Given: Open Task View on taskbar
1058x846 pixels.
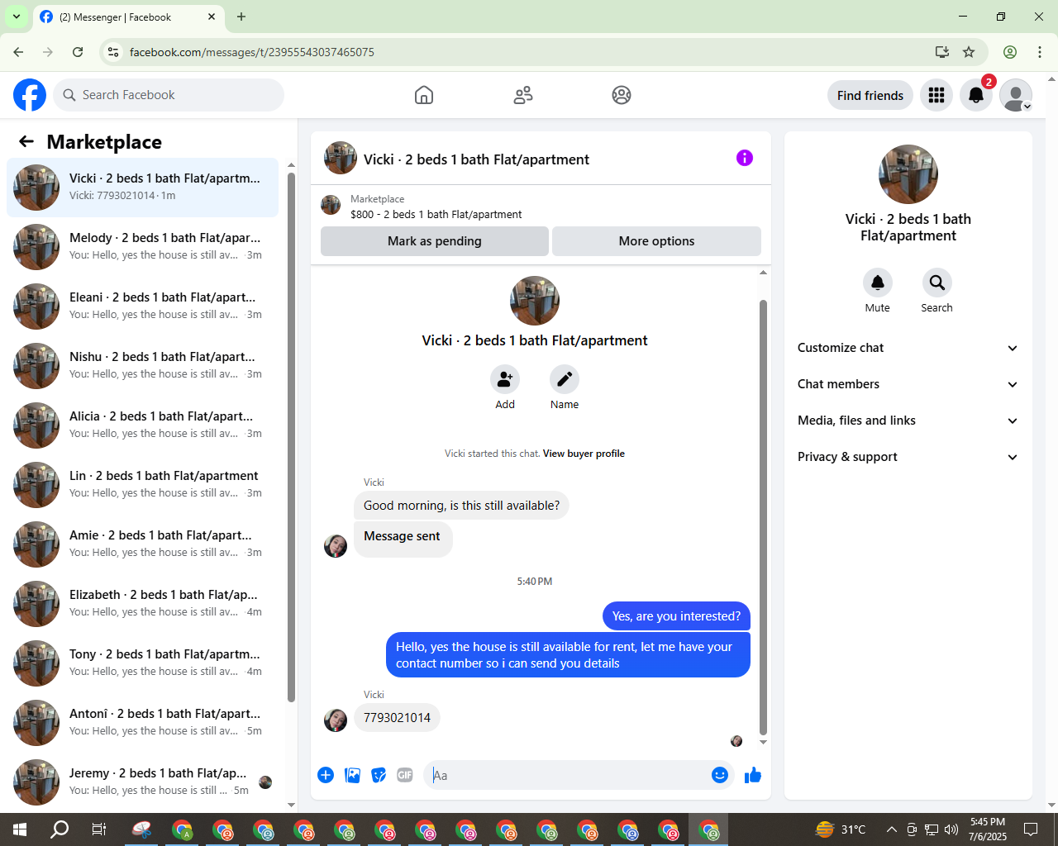Looking at the screenshot, I should coord(99,829).
